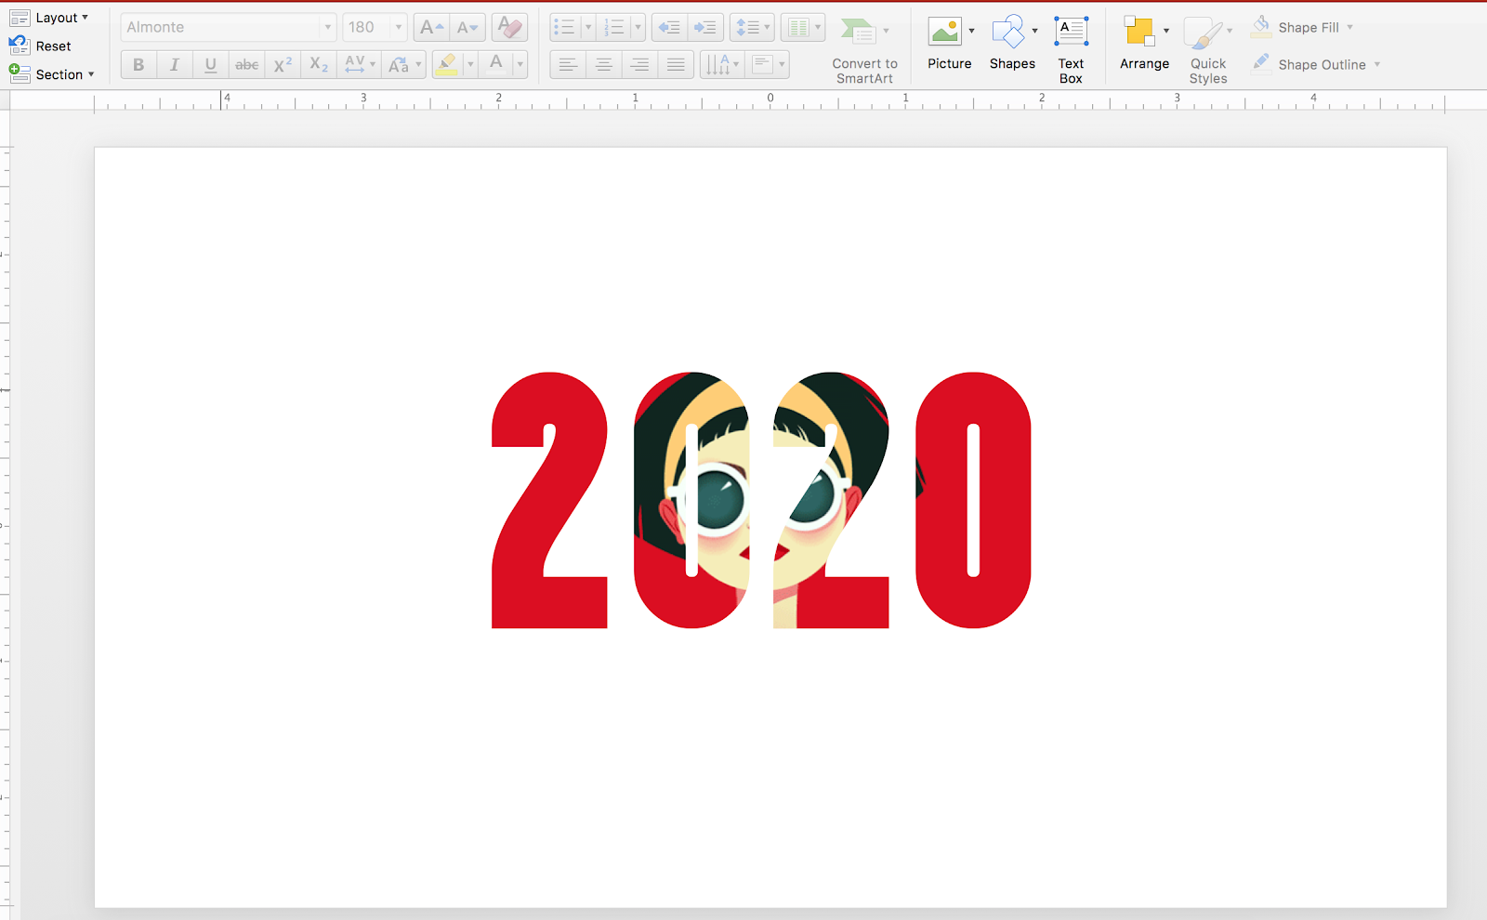Apply superscript formatting
The width and height of the screenshot is (1487, 920).
[282, 64]
